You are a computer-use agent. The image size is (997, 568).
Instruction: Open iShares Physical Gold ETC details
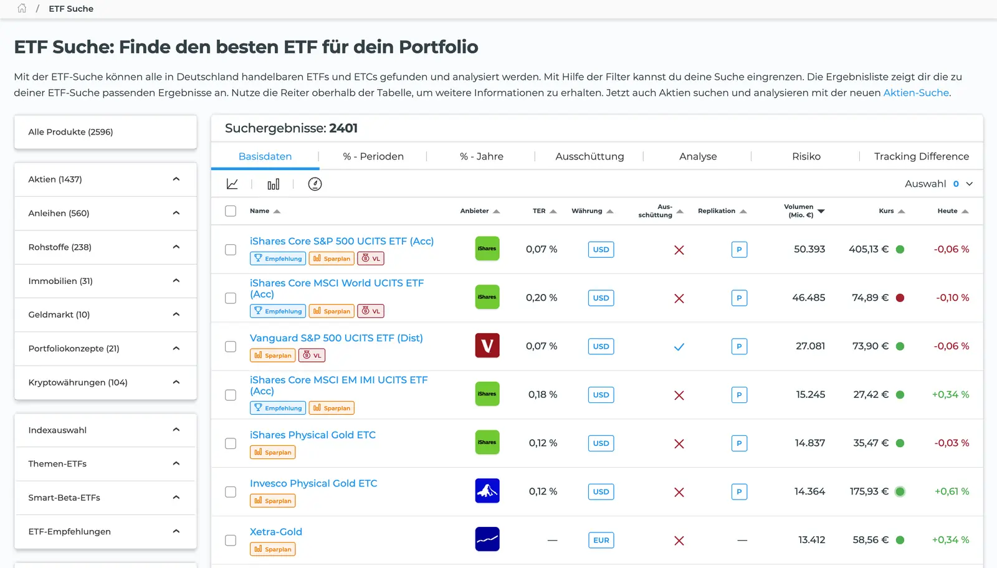(x=313, y=435)
